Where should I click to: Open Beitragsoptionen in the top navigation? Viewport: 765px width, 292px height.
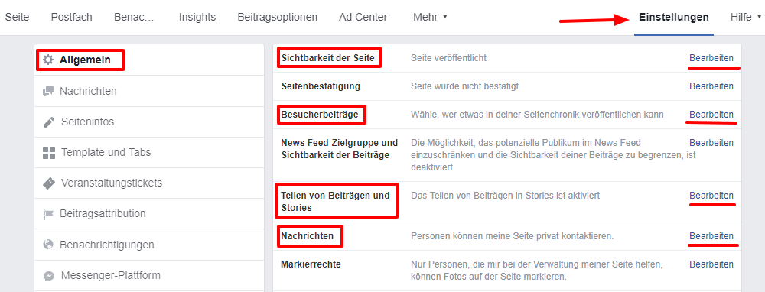click(x=278, y=17)
